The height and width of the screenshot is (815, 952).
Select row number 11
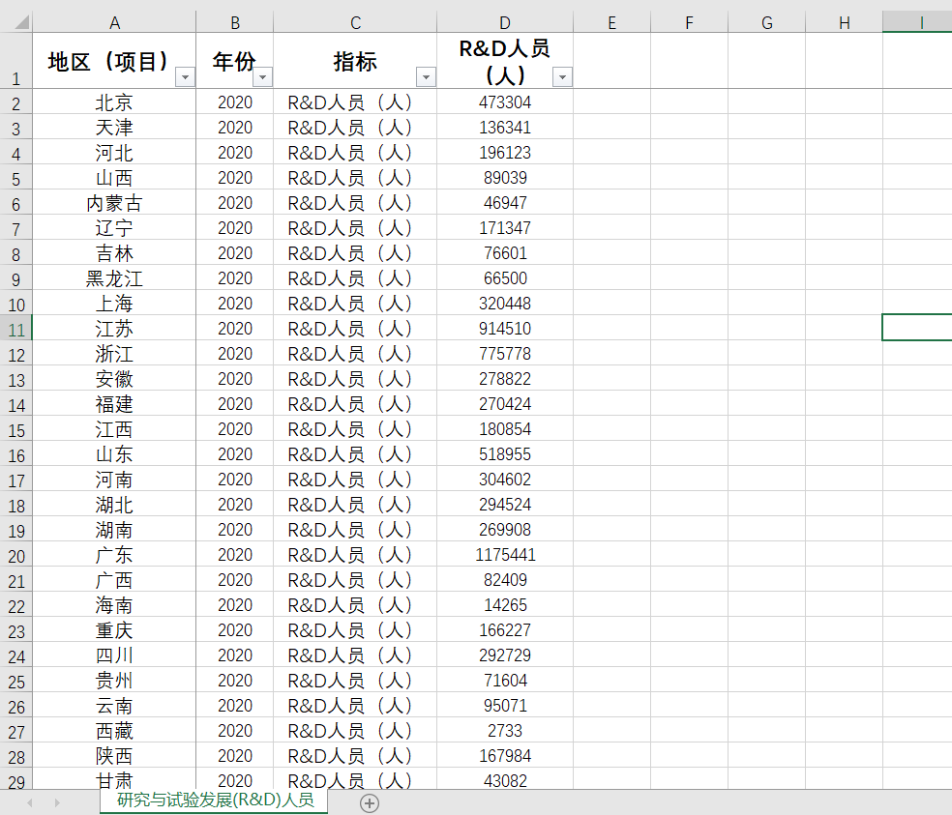click(x=15, y=329)
